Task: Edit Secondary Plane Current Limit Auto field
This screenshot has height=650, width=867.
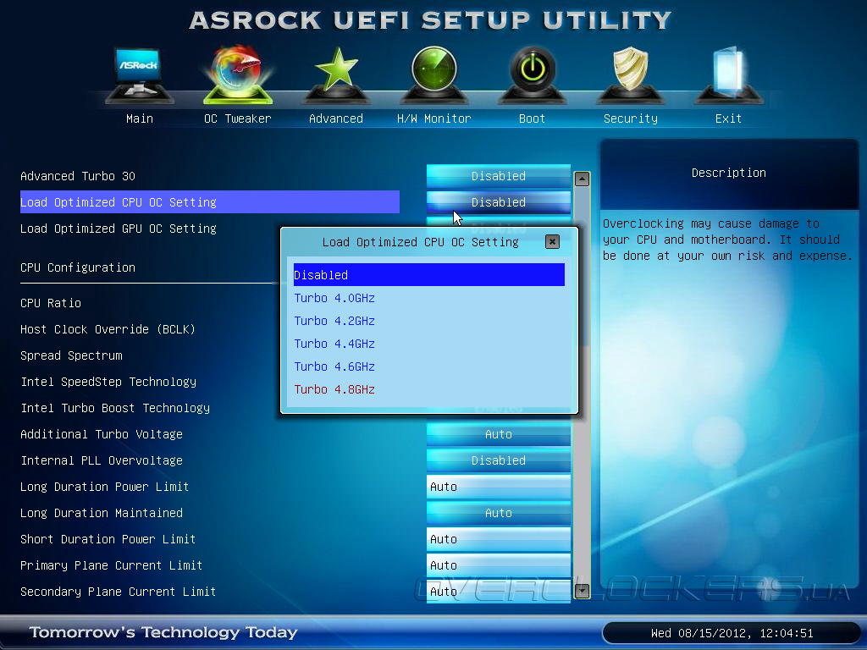Action: point(498,592)
